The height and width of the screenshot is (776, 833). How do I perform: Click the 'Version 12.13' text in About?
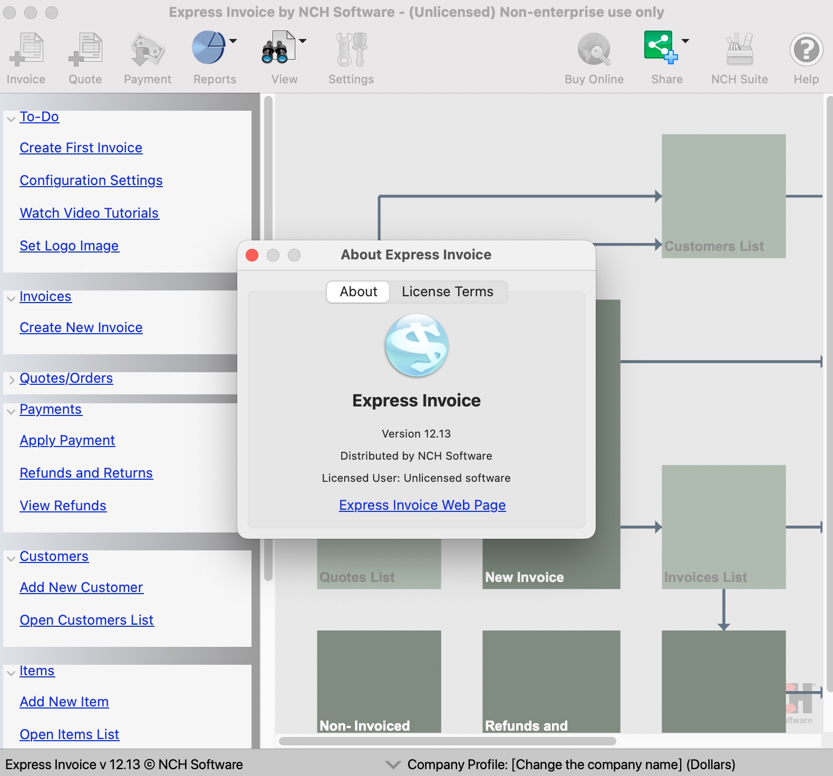click(416, 433)
